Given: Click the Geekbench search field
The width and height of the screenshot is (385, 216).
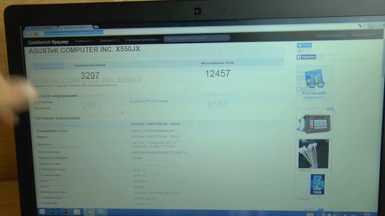Looking at the screenshot, I should pyautogui.click(x=197, y=38).
